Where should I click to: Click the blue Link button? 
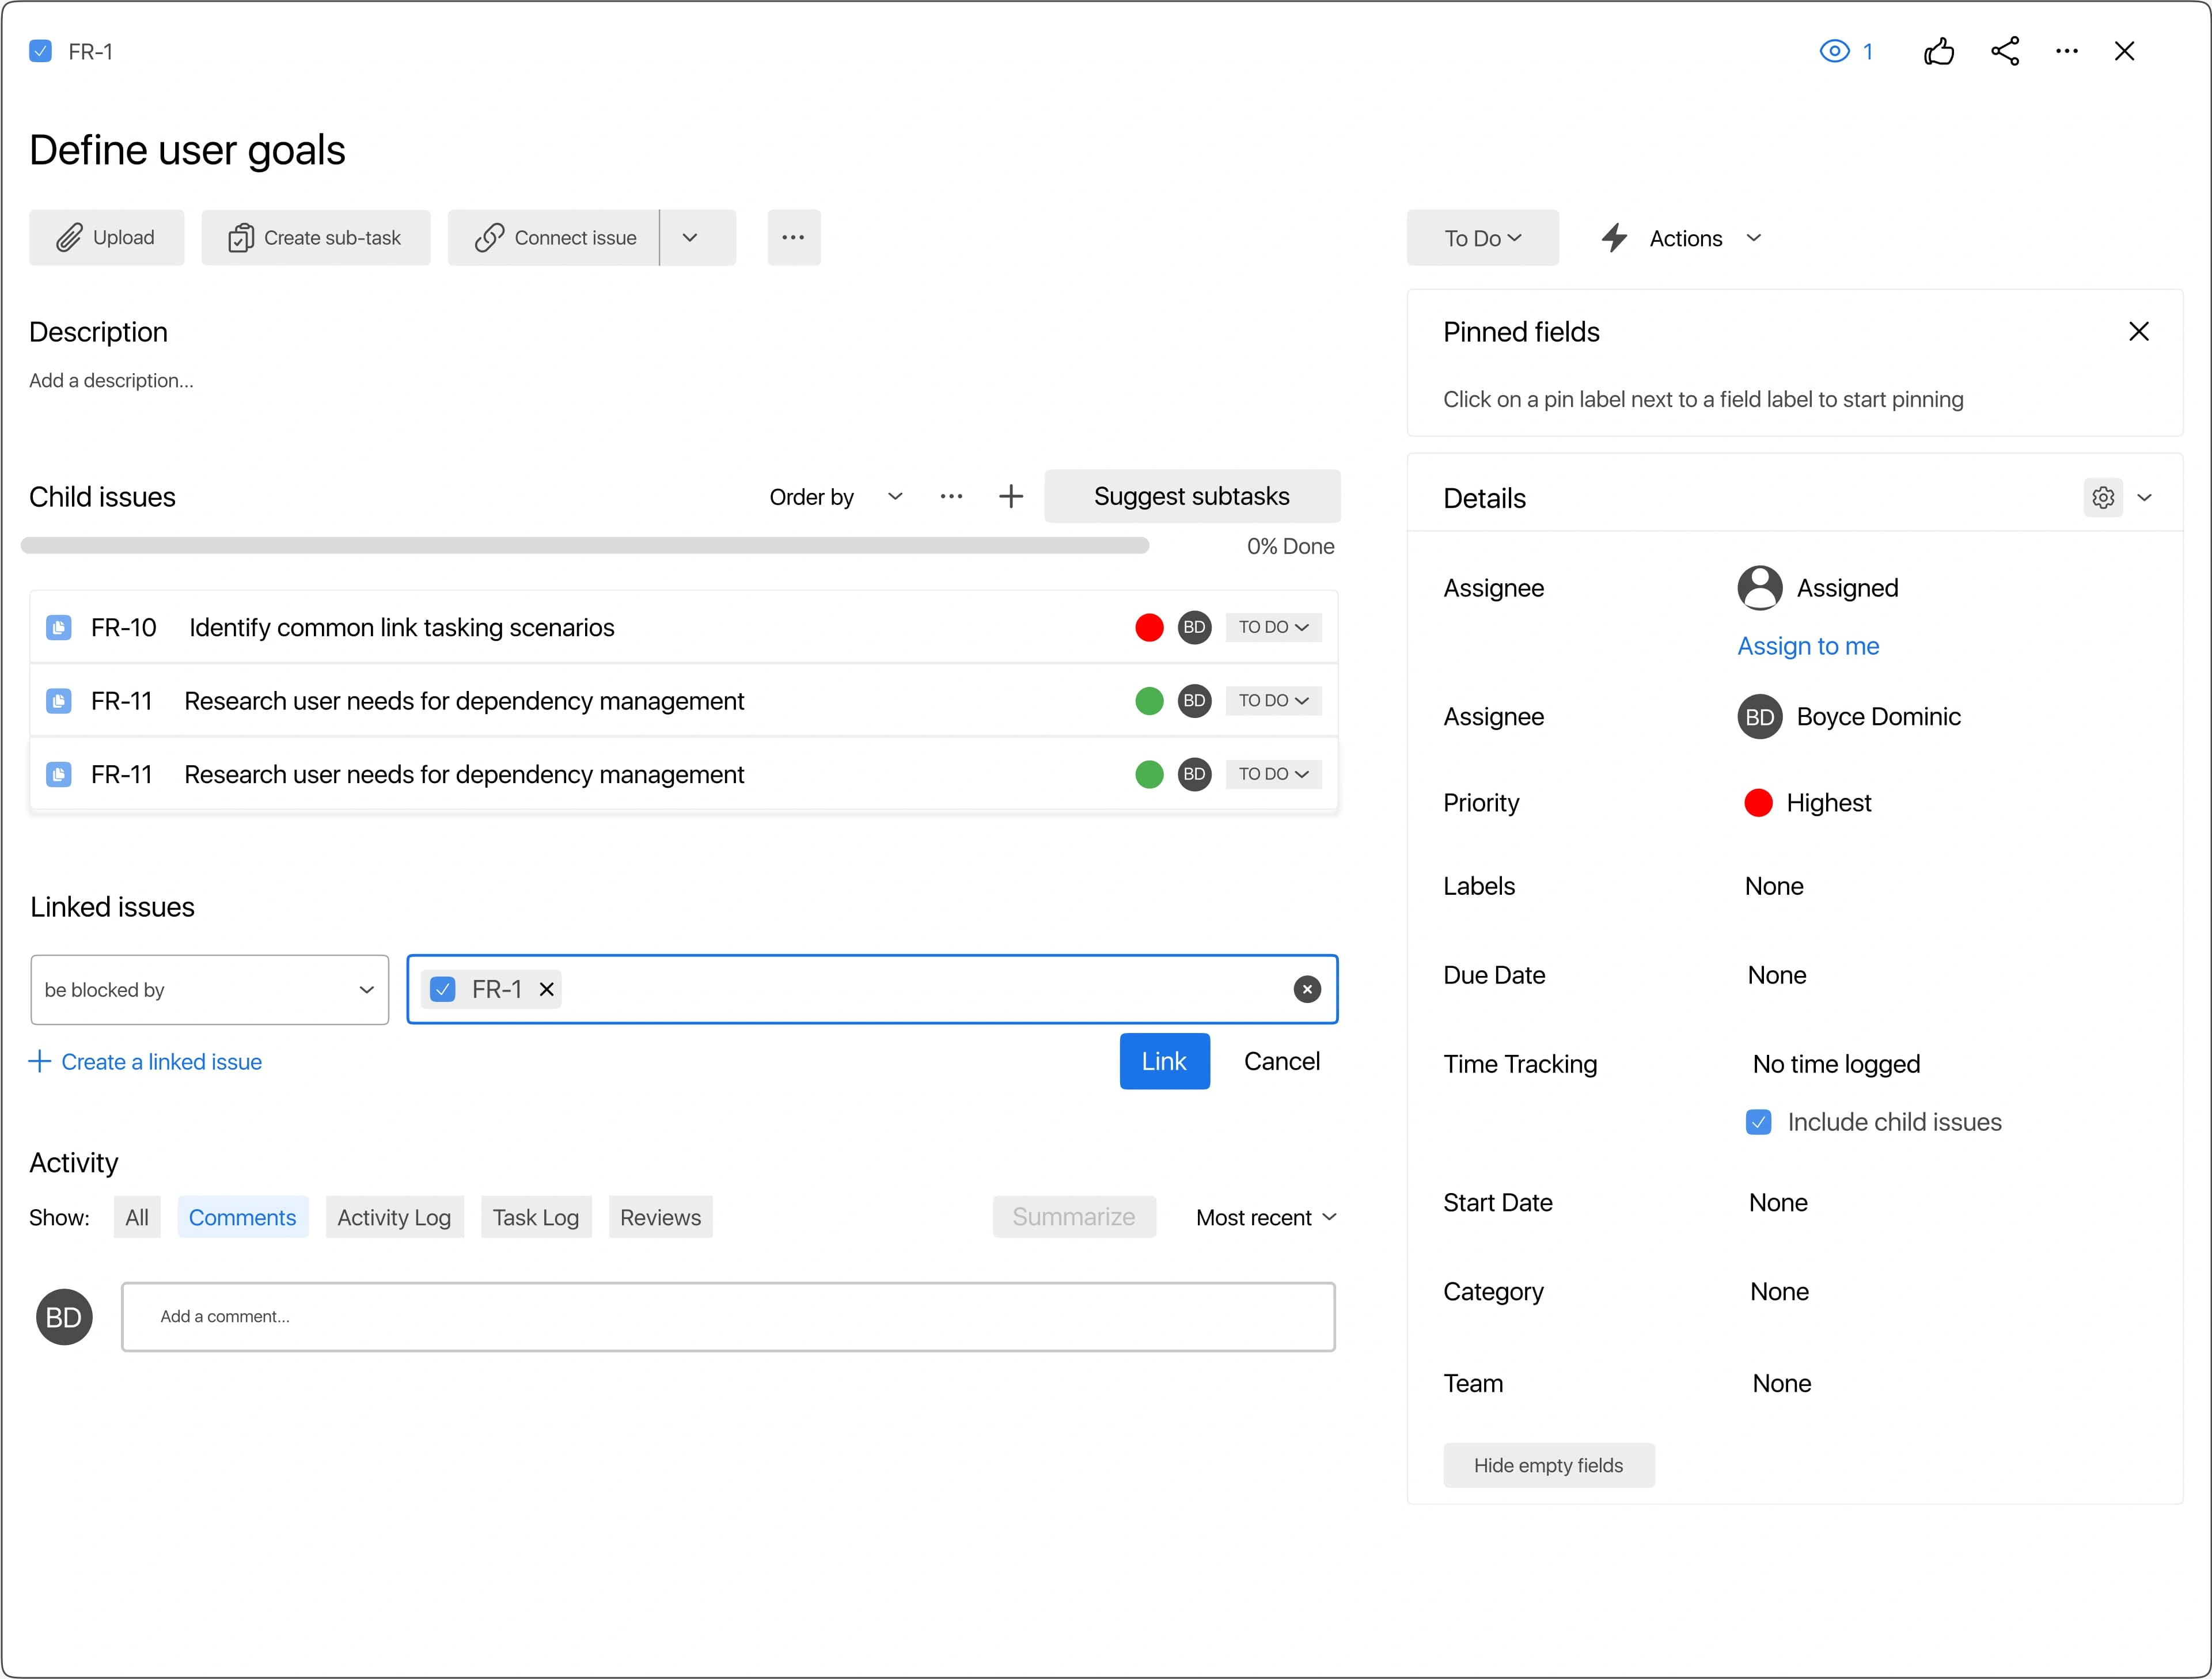pos(1164,1062)
